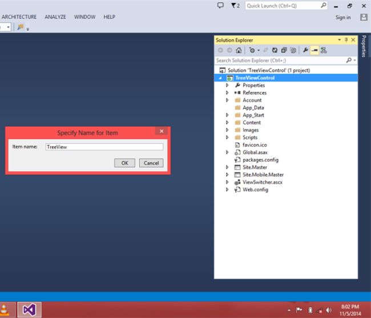Open the HELP menu

click(110, 17)
